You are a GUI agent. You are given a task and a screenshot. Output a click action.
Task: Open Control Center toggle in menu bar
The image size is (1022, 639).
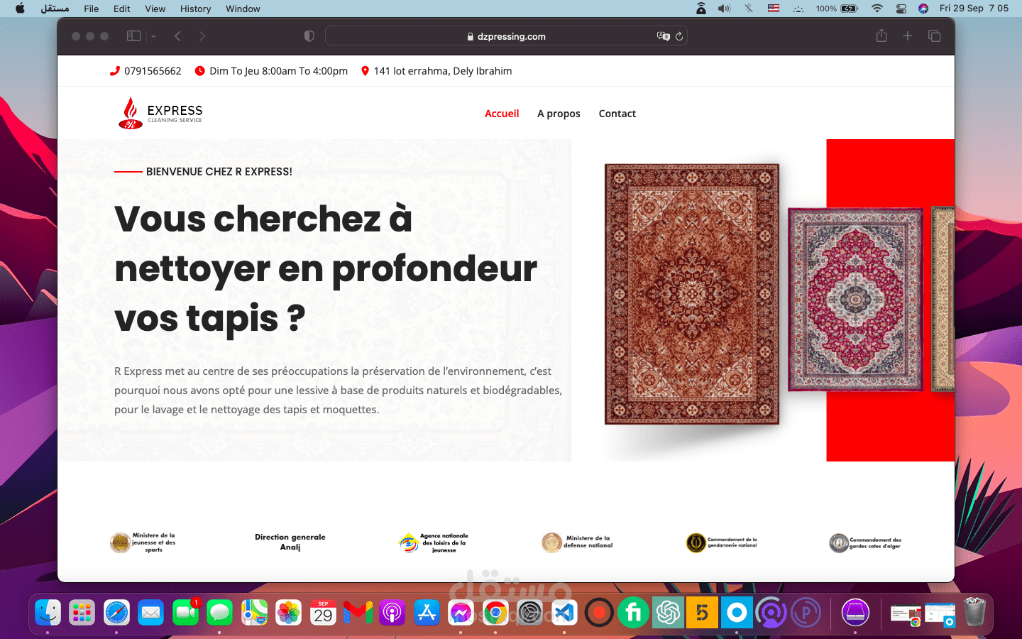pyautogui.click(x=901, y=9)
